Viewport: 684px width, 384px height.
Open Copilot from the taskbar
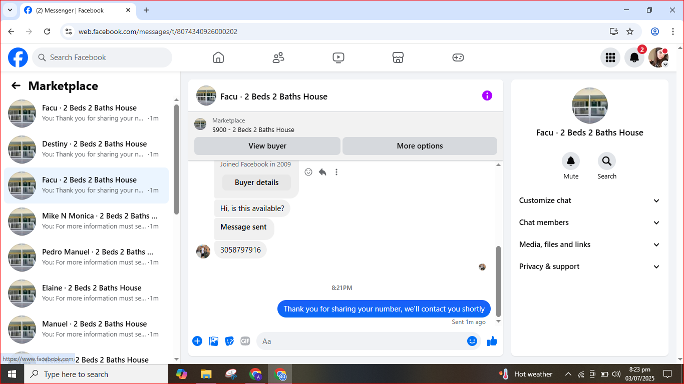(181, 374)
